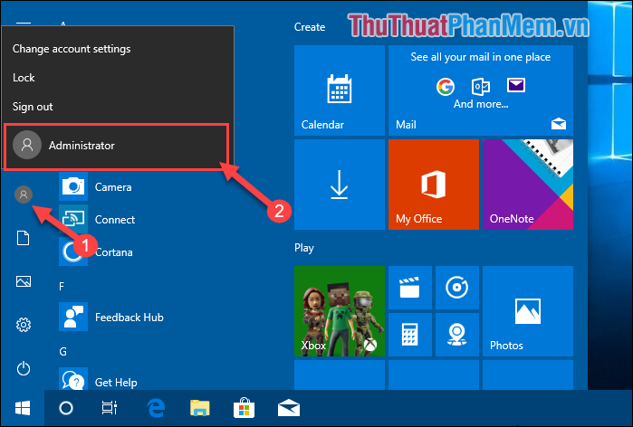Screen dimensions: 633x427
Task: Open the Xbox tile
Action: pos(339,311)
